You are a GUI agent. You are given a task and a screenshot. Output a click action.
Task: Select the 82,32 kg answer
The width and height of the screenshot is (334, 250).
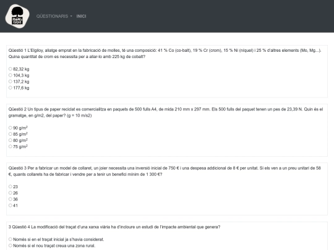tap(11, 69)
